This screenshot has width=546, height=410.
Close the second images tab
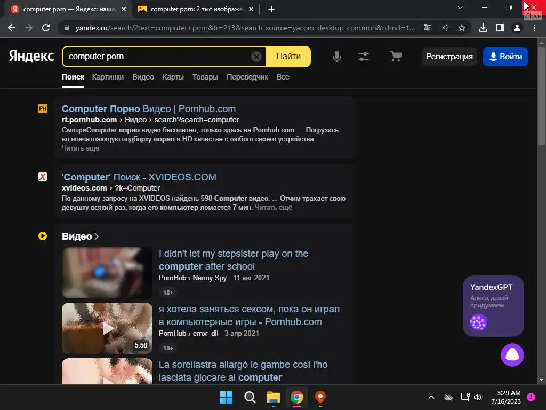pyautogui.click(x=251, y=9)
